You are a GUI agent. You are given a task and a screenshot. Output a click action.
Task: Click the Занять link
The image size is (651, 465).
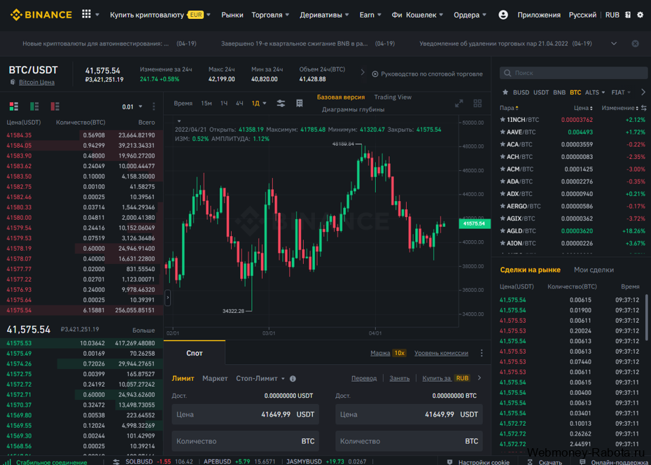tap(400, 378)
